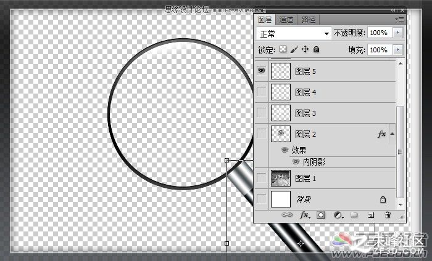Select the 背景 layer thumbnail

tap(280, 199)
